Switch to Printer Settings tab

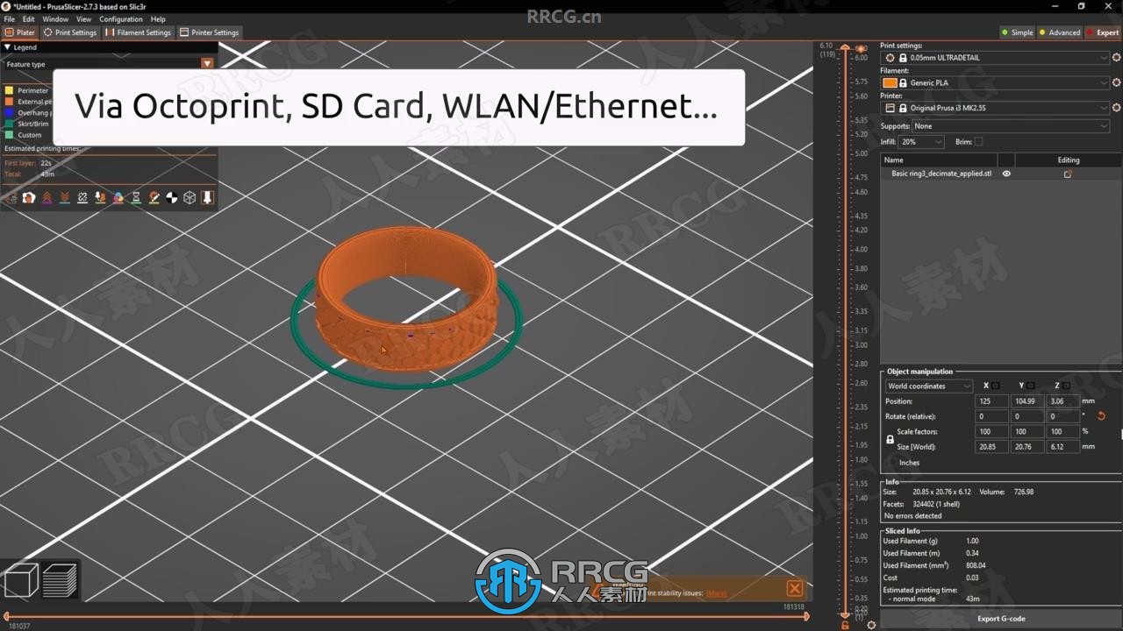pos(209,32)
